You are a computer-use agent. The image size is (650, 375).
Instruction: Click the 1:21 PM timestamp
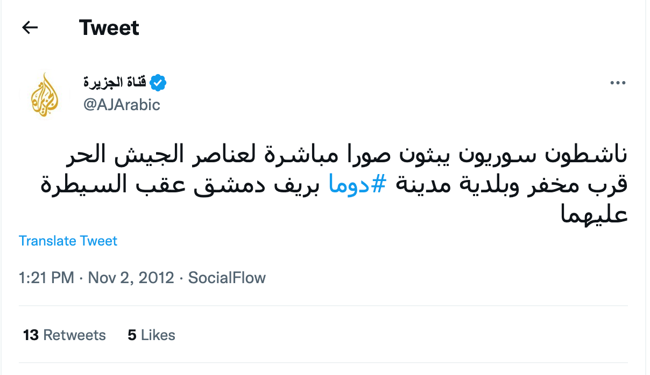coord(46,278)
